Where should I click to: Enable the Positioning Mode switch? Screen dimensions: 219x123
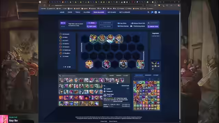pyautogui.click(x=131, y=26)
